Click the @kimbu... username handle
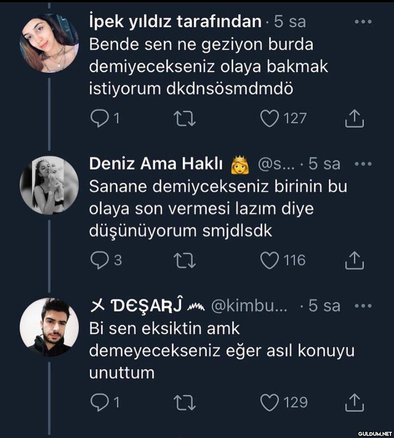Image resolution: width=394 pixels, height=438 pixels. click(x=249, y=306)
